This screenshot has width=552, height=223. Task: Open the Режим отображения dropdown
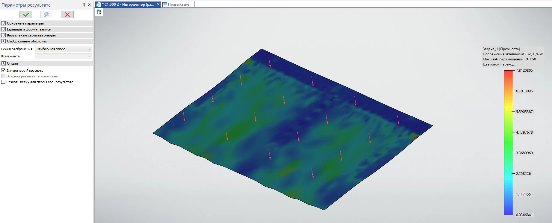point(63,49)
